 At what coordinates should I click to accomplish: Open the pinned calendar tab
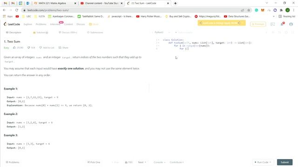[x=20, y=3]
